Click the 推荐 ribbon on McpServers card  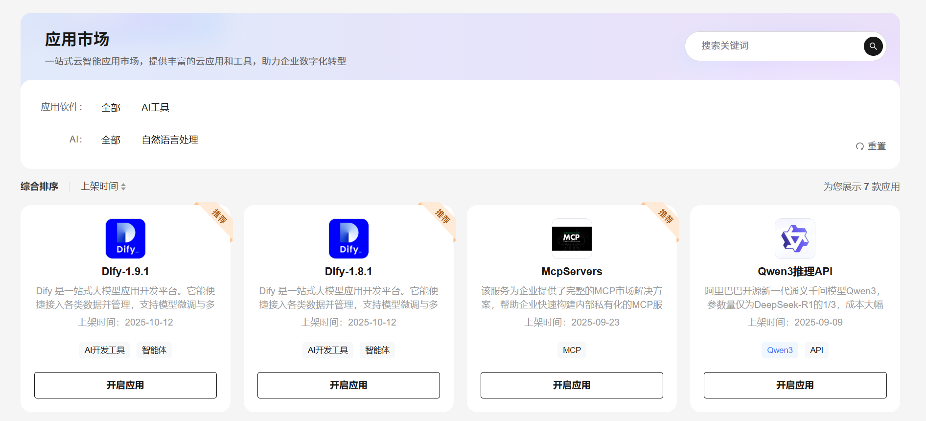click(665, 217)
